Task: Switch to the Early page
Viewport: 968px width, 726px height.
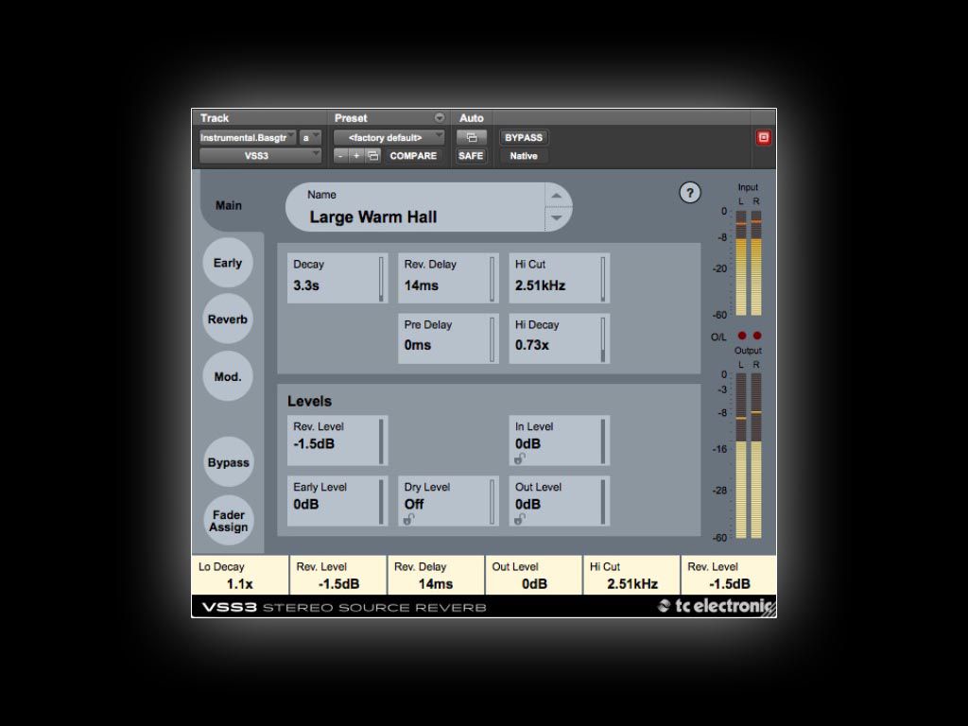Action: (x=228, y=263)
